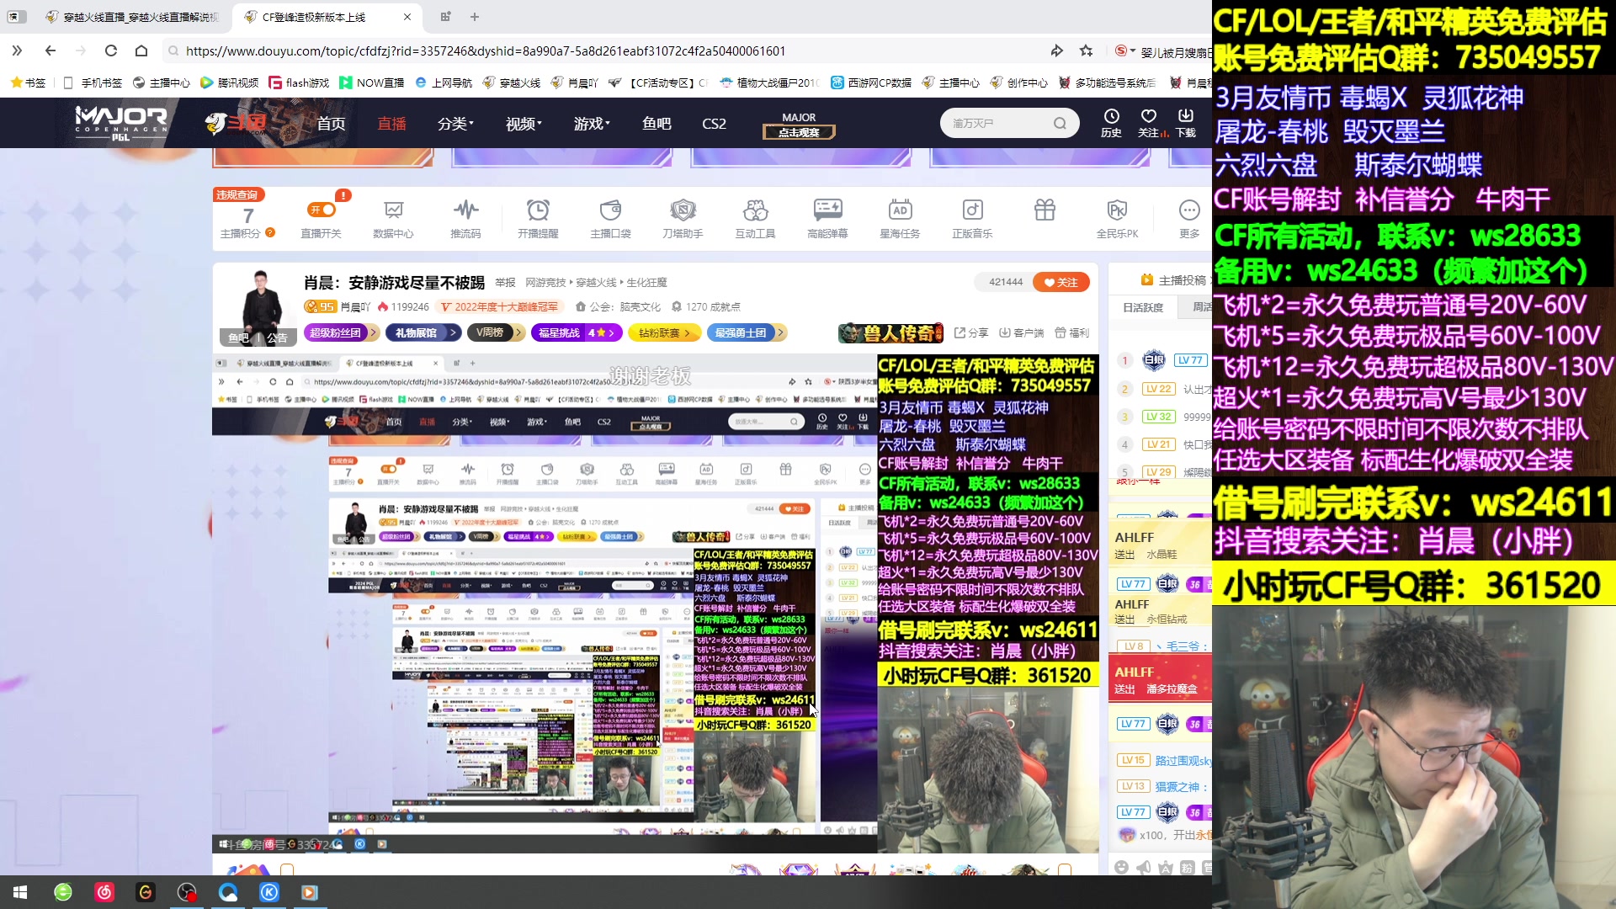Go to the 首页 navigation tab
The width and height of the screenshot is (1616, 909).
pyautogui.click(x=331, y=124)
